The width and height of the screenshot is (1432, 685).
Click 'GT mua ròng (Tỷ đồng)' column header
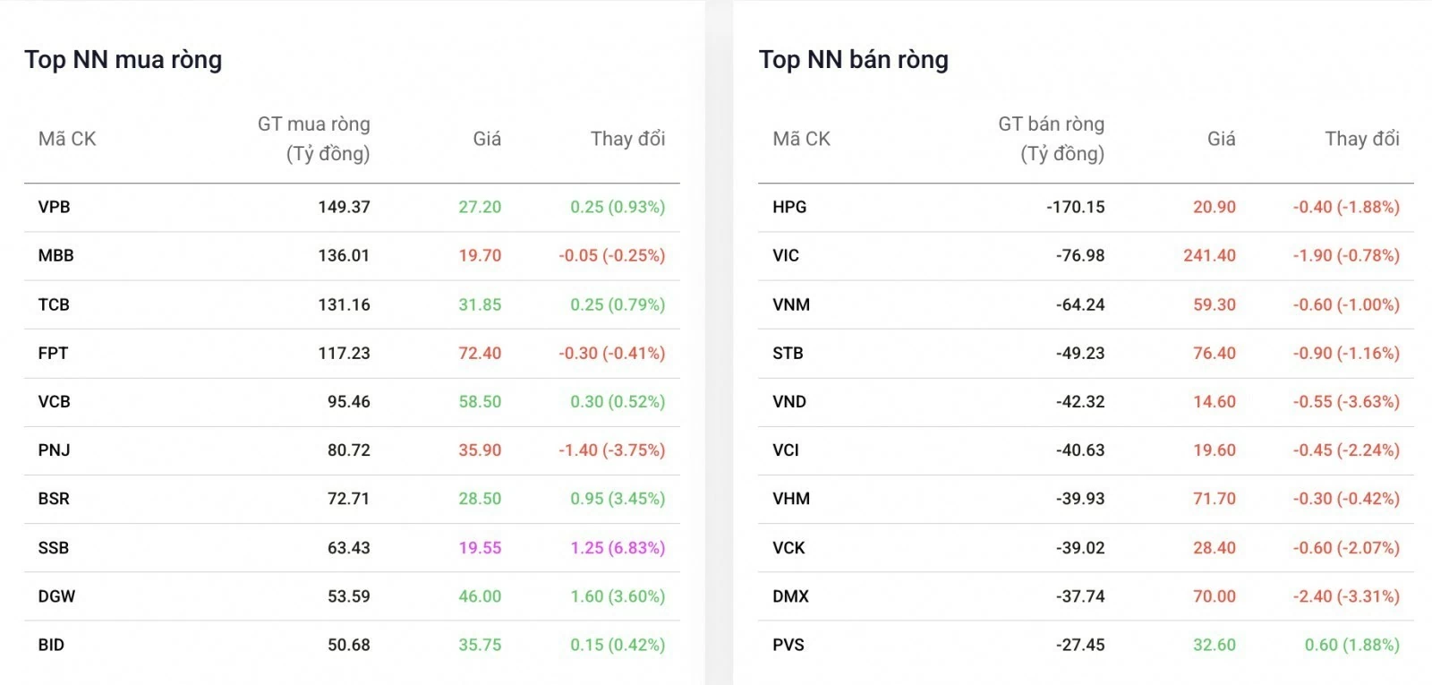[314, 139]
